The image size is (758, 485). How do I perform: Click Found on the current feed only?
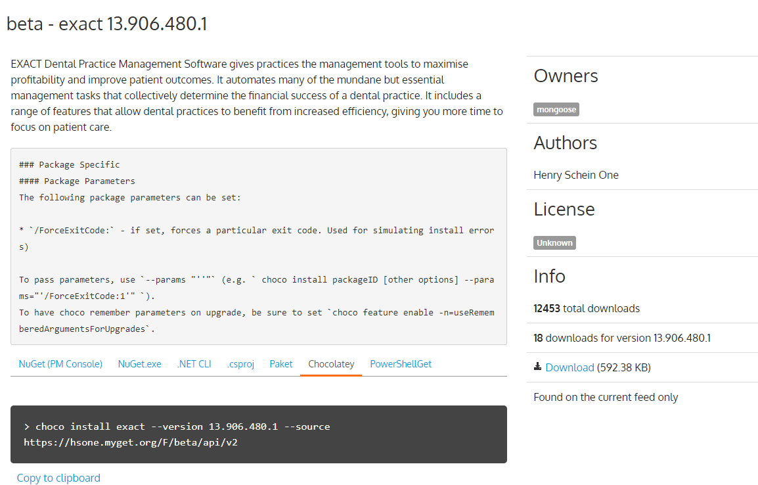click(x=606, y=397)
